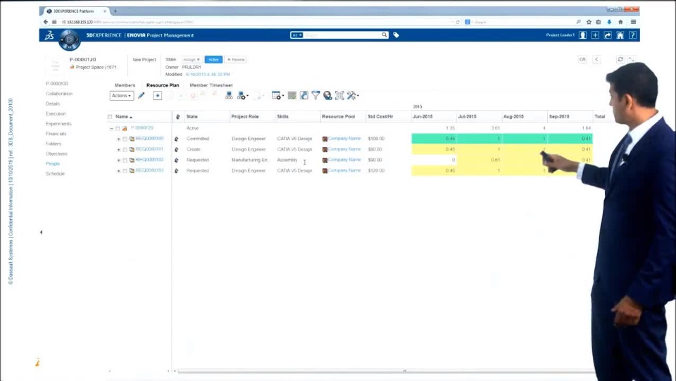Open Schedule in the left sidebar
676x381 pixels.
55,174
